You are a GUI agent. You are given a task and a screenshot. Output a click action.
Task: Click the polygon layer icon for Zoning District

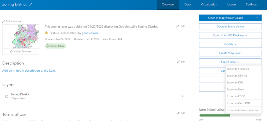click(x=7, y=96)
